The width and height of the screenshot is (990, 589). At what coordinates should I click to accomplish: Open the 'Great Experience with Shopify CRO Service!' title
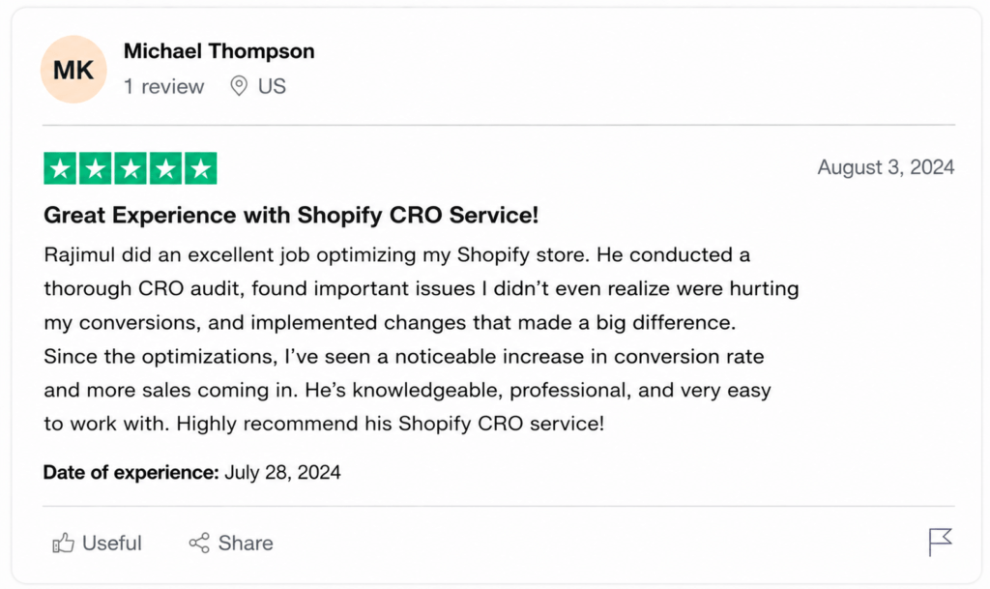click(291, 216)
